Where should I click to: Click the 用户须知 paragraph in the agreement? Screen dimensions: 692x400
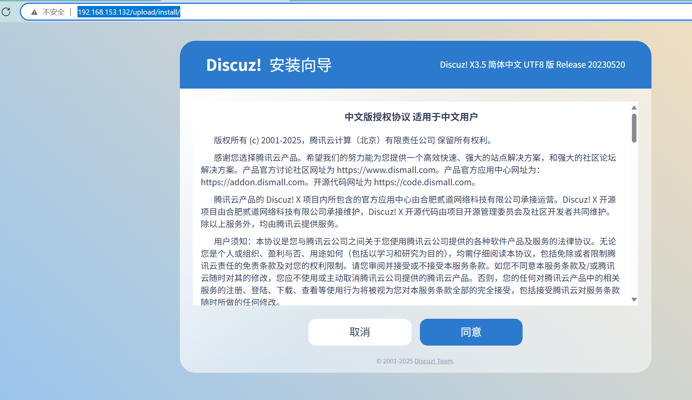(x=409, y=266)
